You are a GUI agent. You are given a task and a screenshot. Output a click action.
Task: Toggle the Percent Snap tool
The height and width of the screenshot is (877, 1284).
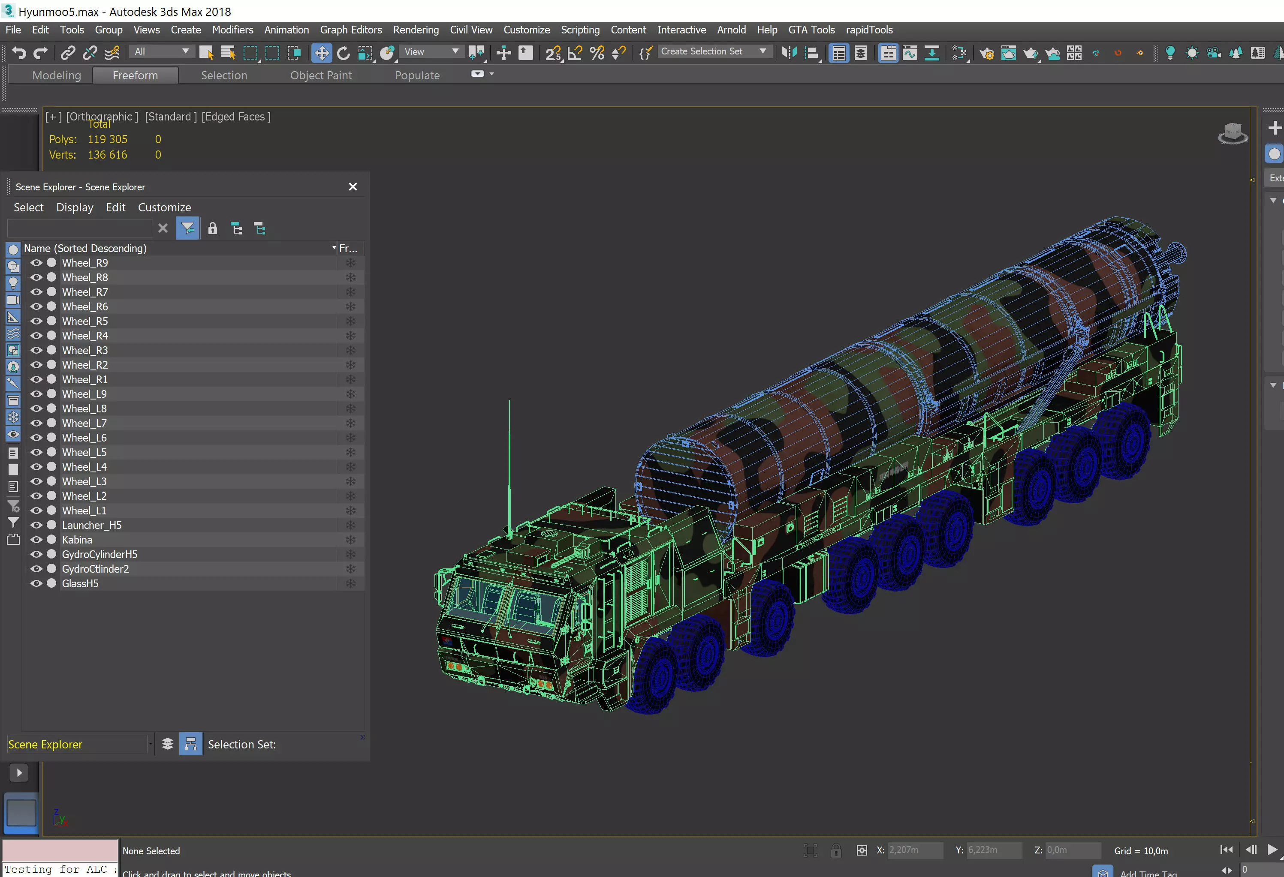tap(597, 53)
